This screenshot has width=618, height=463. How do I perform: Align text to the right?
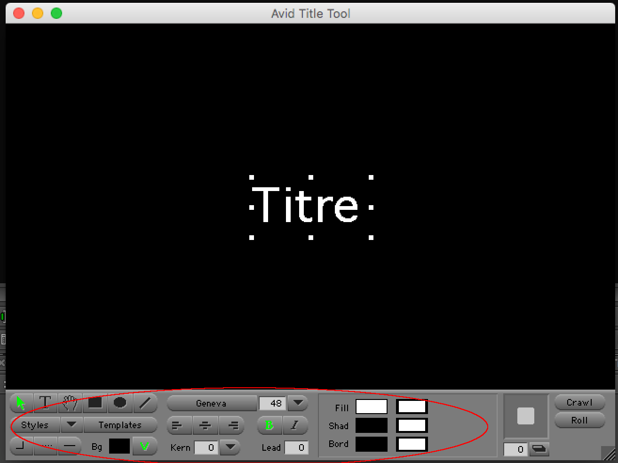point(232,426)
